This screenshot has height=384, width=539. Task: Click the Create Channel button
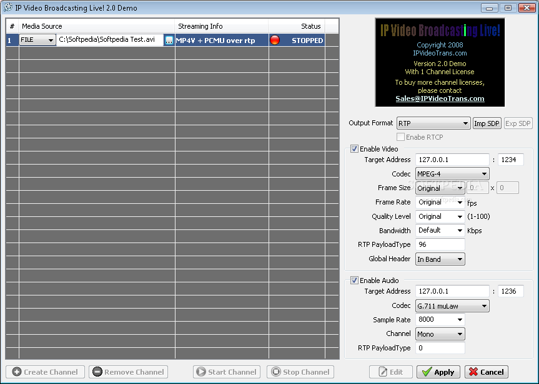45,372
